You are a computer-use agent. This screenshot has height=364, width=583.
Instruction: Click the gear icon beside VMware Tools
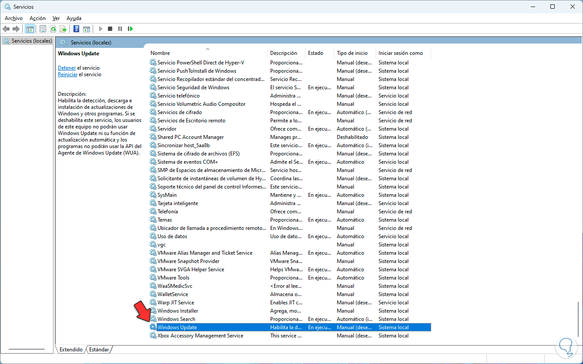coord(153,278)
